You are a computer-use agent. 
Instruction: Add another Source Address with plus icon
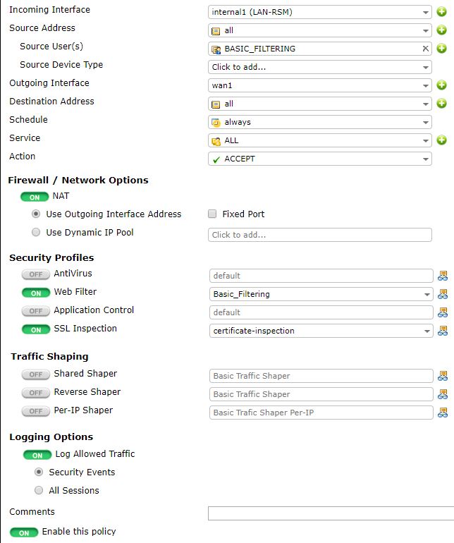click(x=442, y=30)
